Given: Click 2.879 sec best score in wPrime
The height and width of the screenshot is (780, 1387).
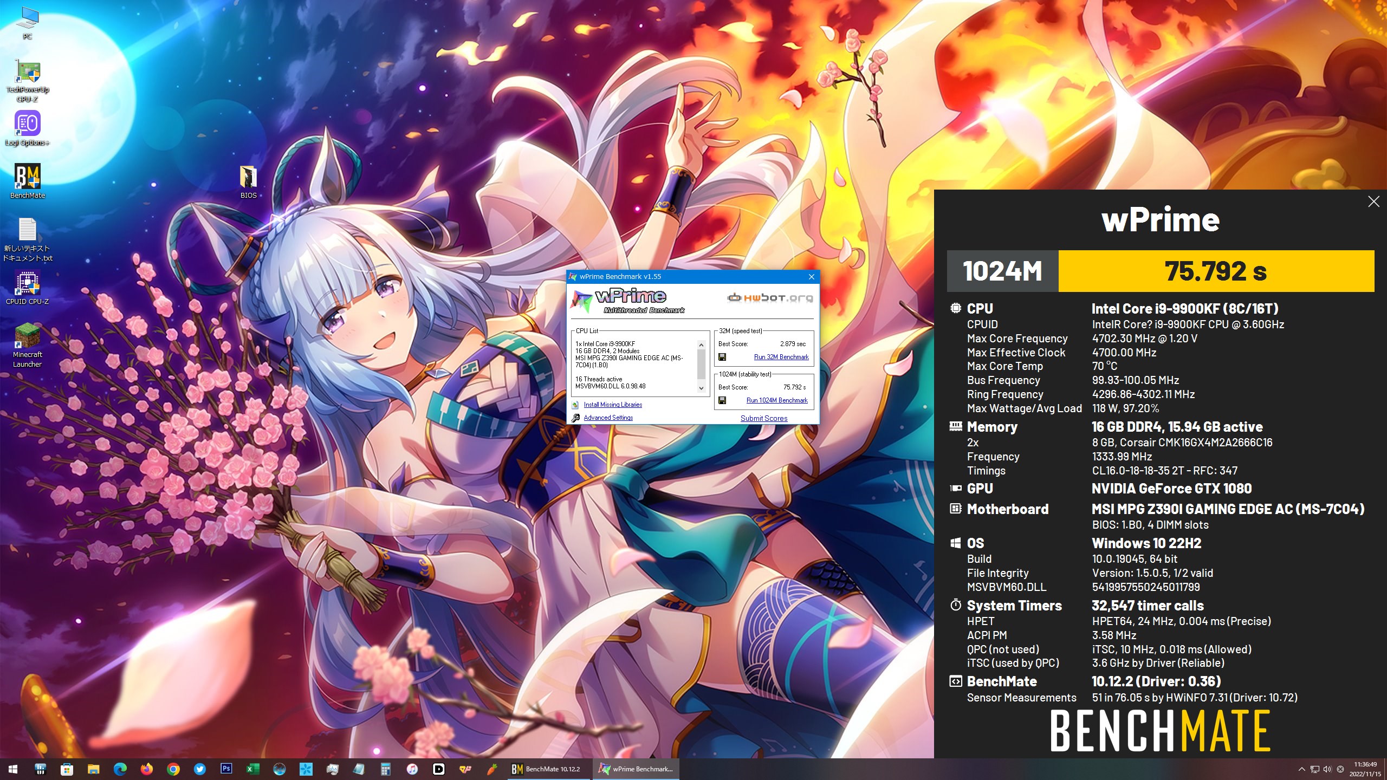Looking at the screenshot, I should [x=793, y=344].
